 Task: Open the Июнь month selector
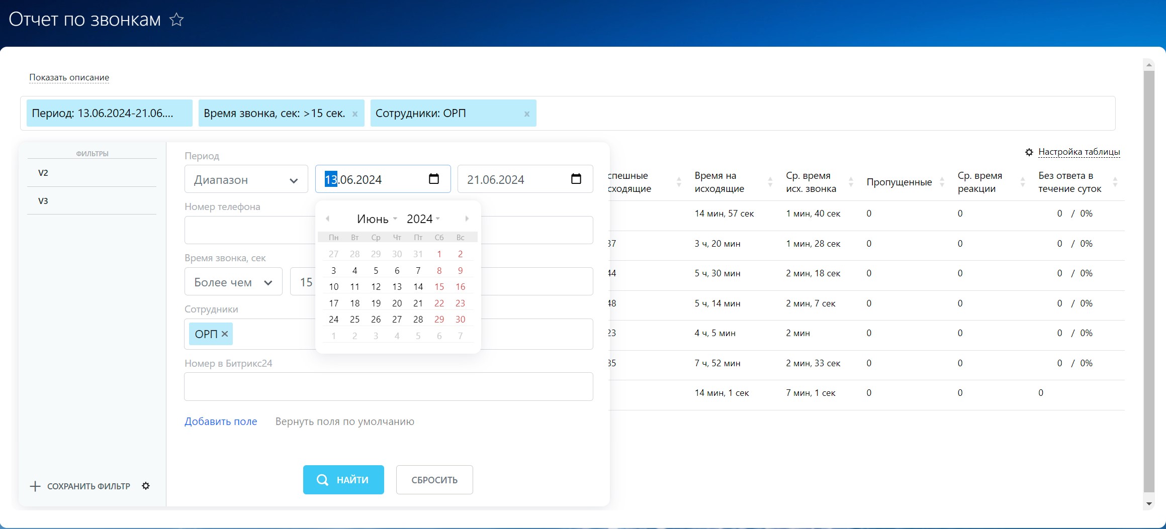point(377,219)
